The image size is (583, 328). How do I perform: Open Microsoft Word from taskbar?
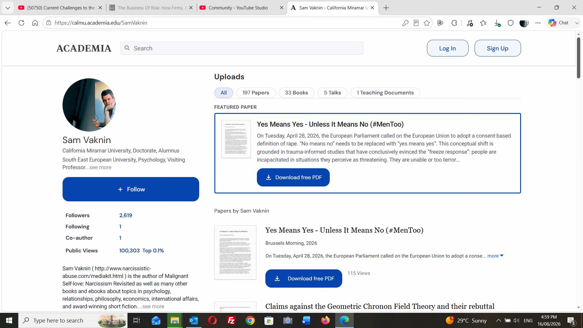(306, 320)
